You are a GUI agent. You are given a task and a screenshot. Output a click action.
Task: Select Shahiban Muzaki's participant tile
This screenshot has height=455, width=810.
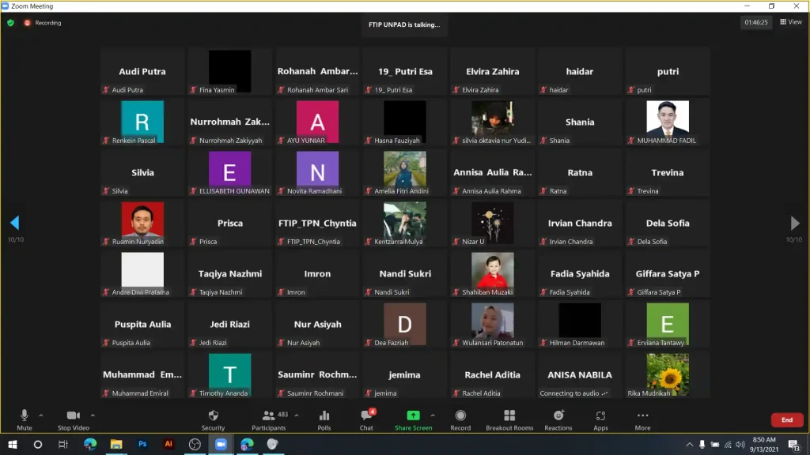click(492, 274)
